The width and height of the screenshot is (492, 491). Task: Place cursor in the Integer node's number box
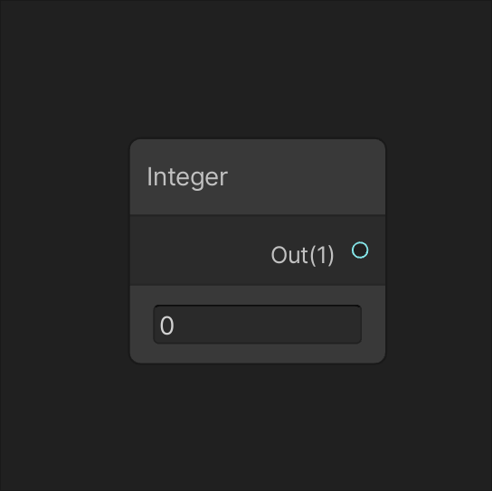[257, 325]
